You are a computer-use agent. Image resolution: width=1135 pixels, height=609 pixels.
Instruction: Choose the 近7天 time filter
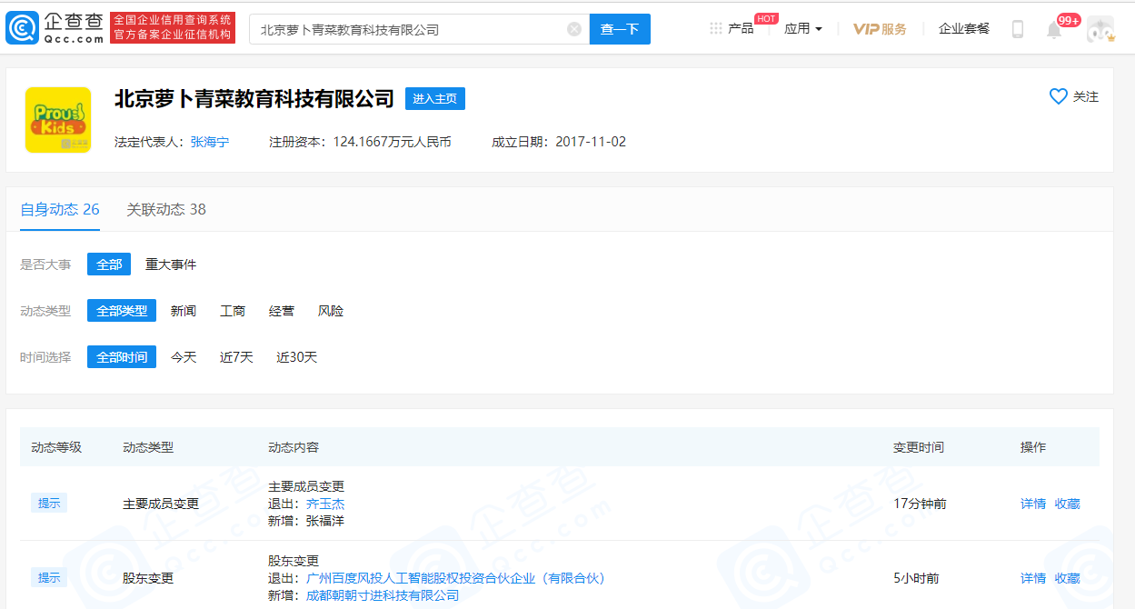(x=236, y=357)
